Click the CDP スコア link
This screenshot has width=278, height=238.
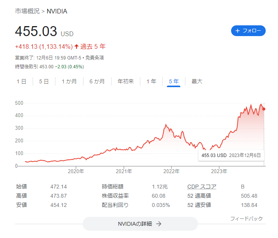(x=202, y=187)
